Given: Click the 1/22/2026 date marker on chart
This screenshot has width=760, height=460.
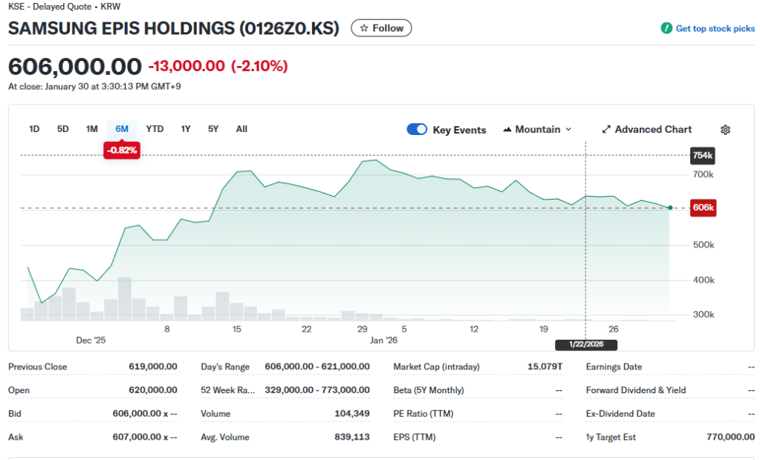Looking at the screenshot, I should (586, 344).
